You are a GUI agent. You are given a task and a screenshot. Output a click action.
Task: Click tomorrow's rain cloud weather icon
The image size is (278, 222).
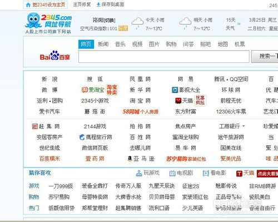coord(185,23)
